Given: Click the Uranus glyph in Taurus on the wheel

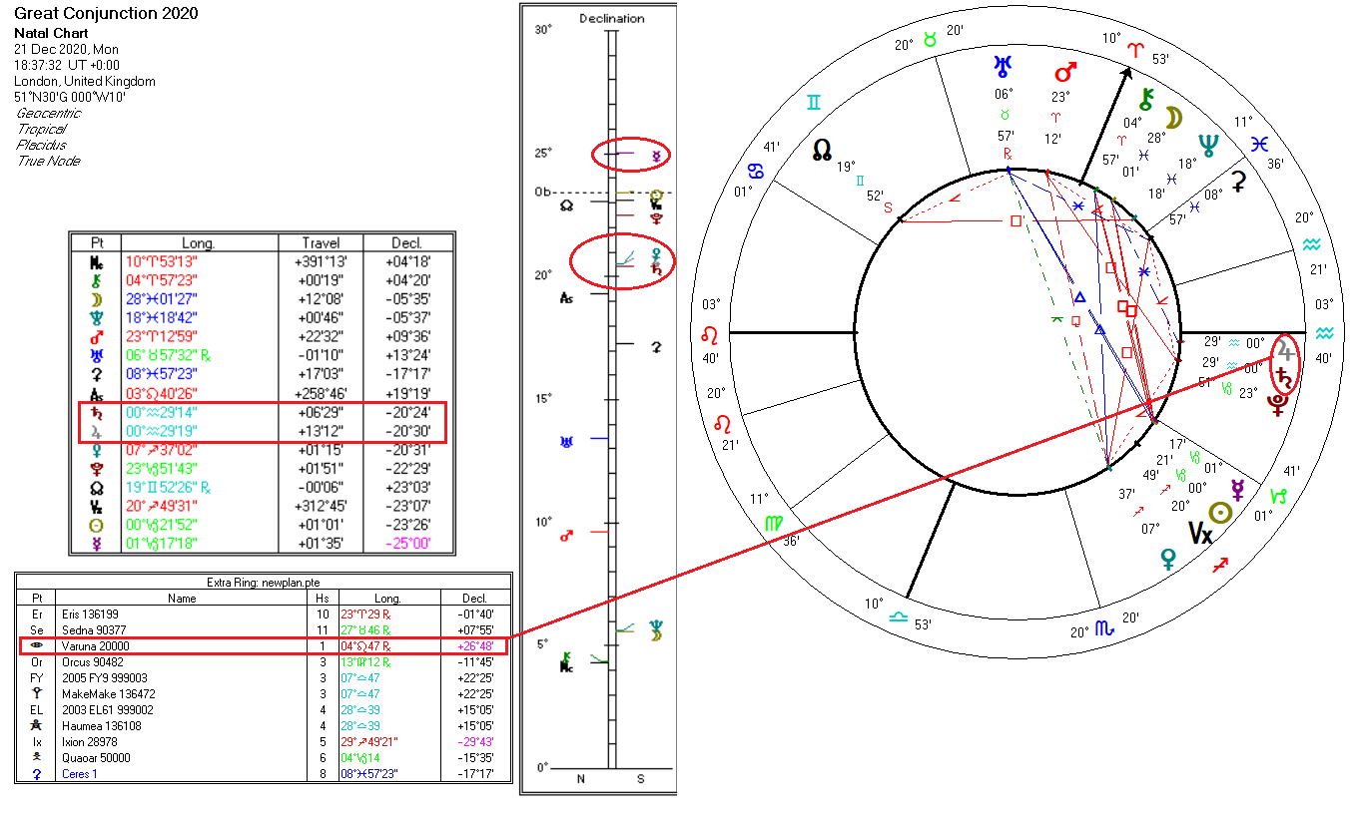Looking at the screenshot, I should click(1002, 66).
